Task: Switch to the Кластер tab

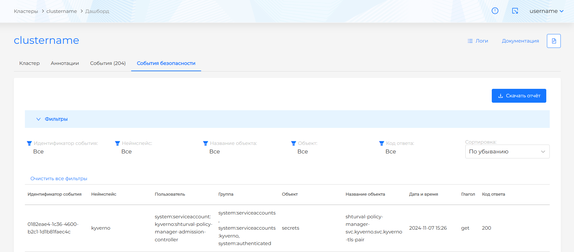Action: tap(29, 63)
